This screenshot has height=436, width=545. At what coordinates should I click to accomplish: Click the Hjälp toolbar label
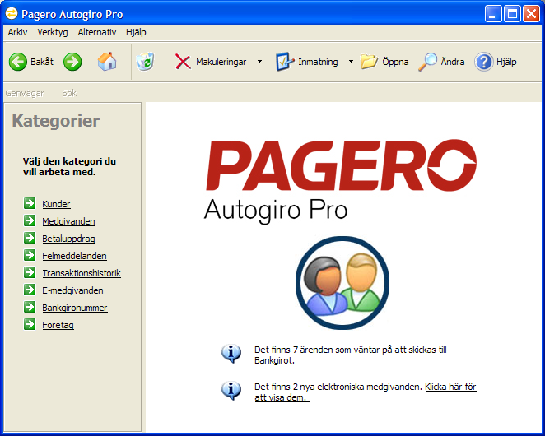[x=506, y=62]
